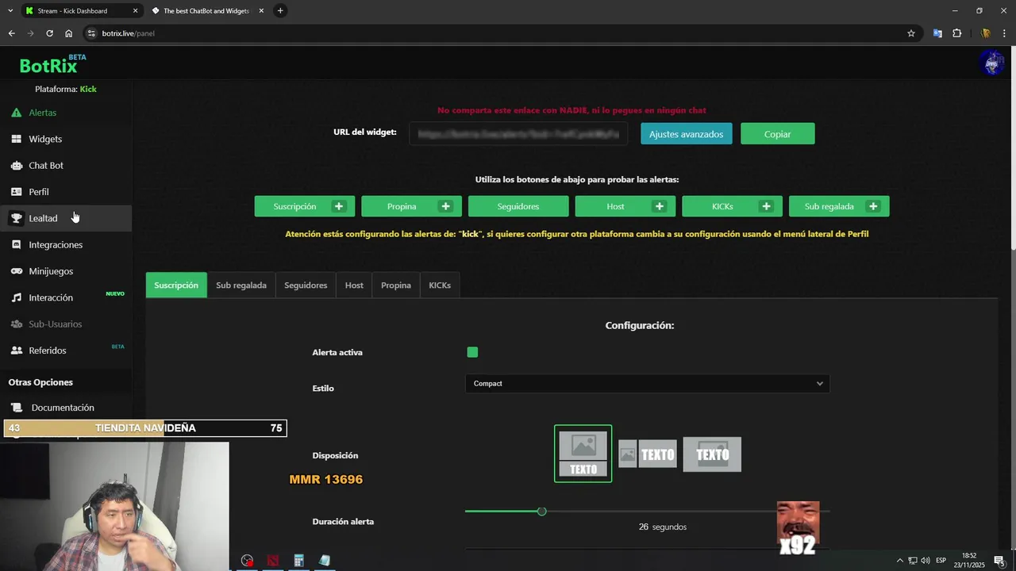Show hidden system tray icons
This screenshot has height=571, width=1016.
click(899, 561)
